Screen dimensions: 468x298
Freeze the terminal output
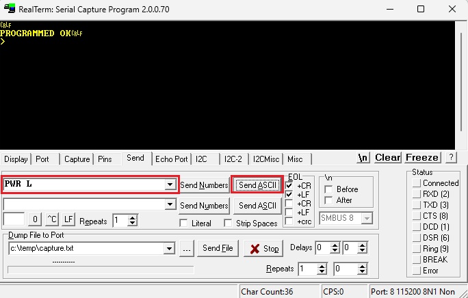pyautogui.click(x=422, y=157)
